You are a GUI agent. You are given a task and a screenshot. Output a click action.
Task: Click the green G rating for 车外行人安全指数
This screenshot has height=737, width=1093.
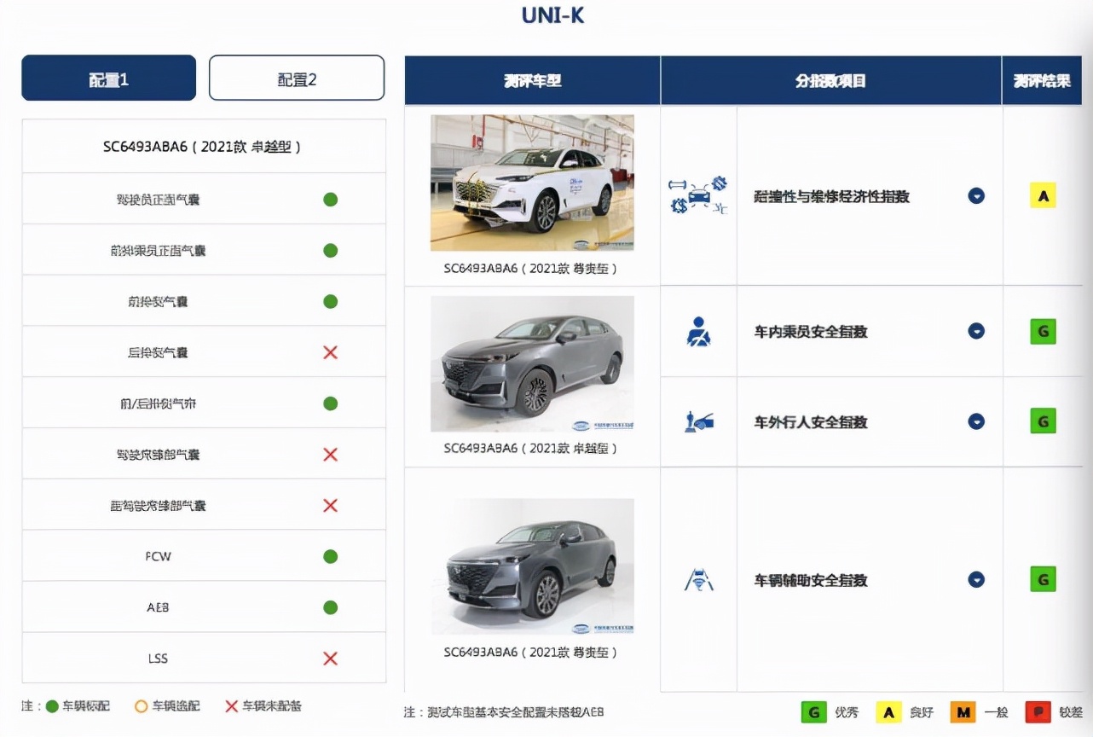coord(1043,421)
